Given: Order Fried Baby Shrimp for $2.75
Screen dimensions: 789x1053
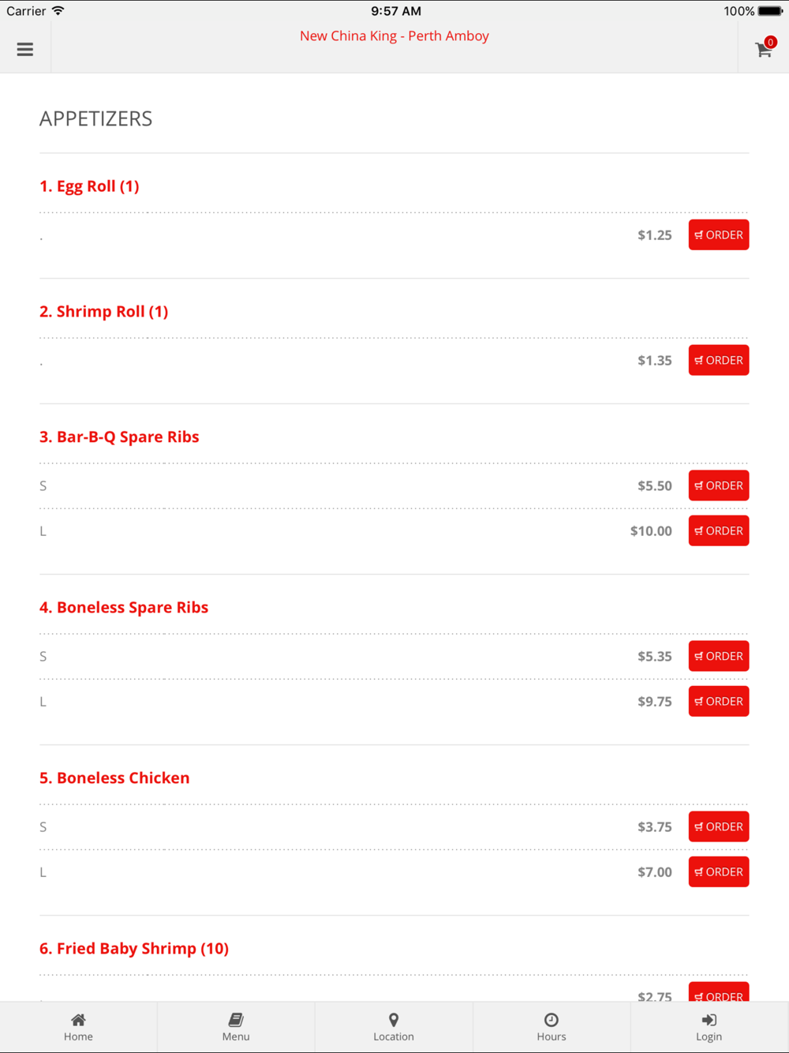Looking at the screenshot, I should pyautogui.click(x=719, y=993).
